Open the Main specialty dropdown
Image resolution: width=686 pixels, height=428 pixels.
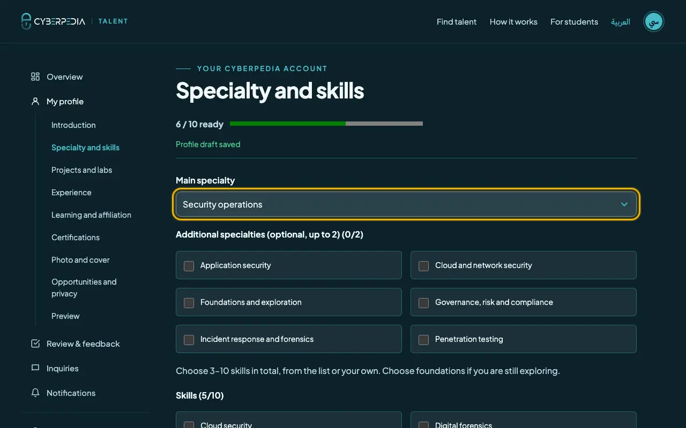(406, 204)
